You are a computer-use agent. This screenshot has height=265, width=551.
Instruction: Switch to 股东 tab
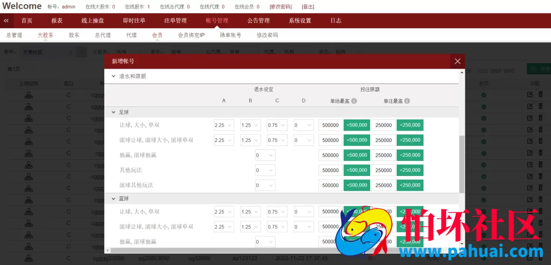[74, 35]
